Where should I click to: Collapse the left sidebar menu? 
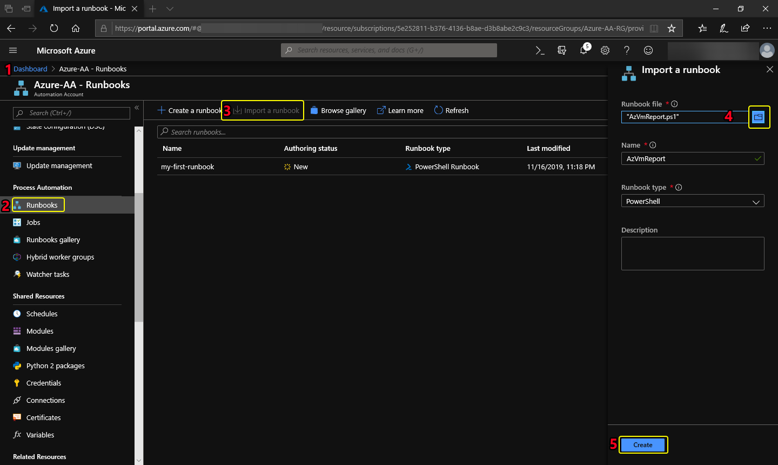(x=137, y=108)
